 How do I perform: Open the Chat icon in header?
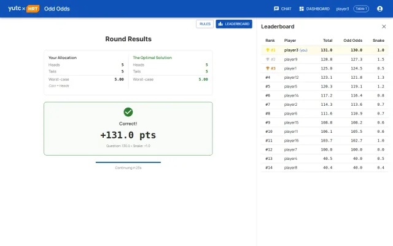(276, 9)
